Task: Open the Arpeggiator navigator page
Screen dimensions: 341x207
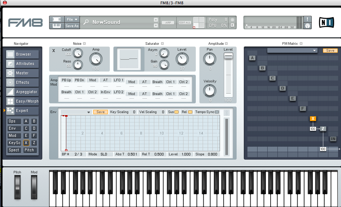Action: pos(22,92)
